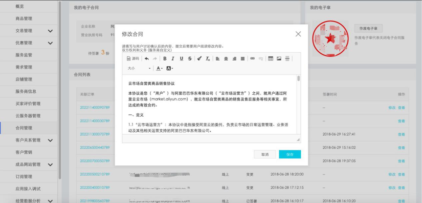Click the 作废电子章 button

point(368,28)
